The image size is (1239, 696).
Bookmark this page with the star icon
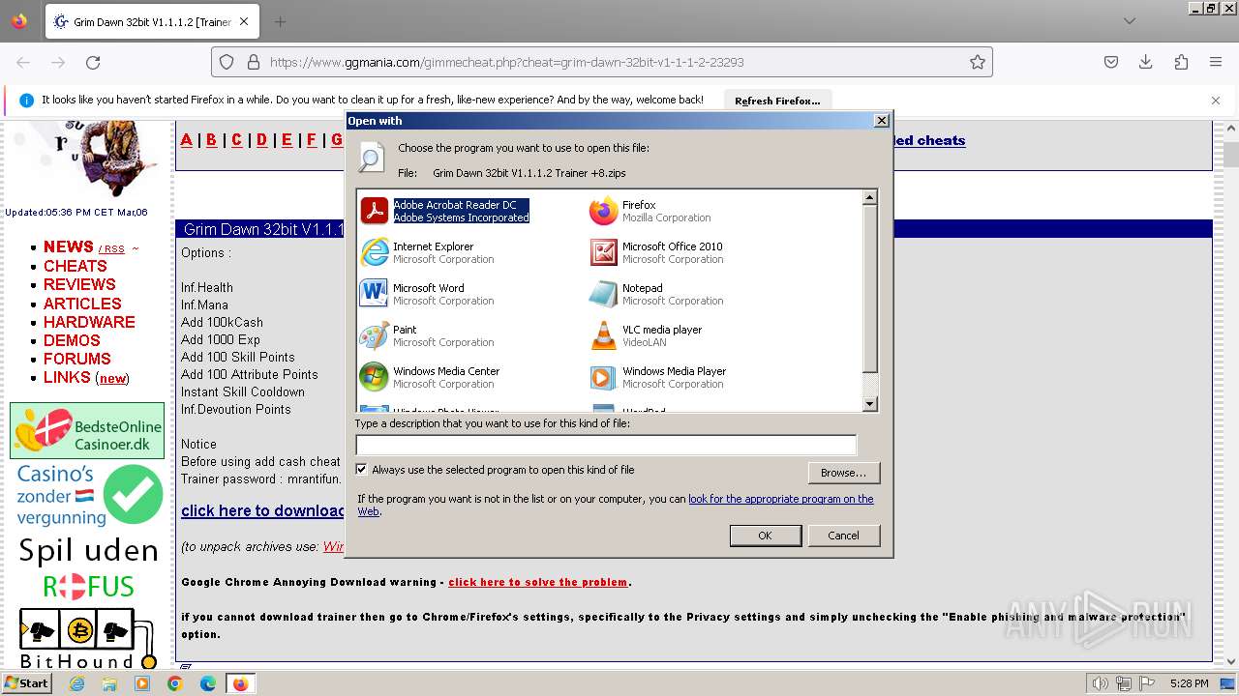point(978,62)
